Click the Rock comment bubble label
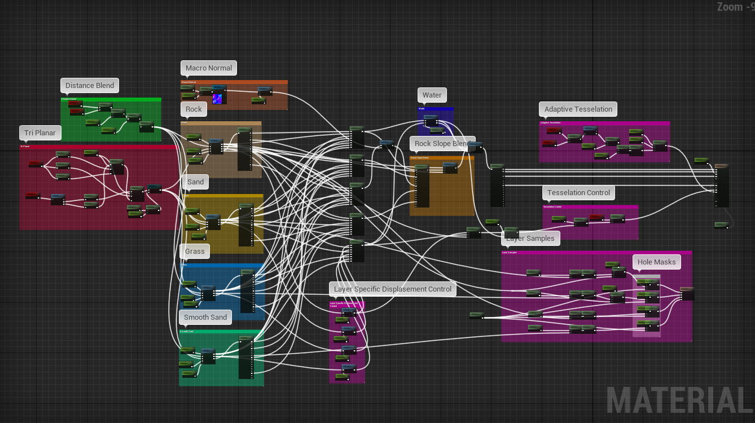This screenshot has height=423, width=755. click(x=194, y=109)
